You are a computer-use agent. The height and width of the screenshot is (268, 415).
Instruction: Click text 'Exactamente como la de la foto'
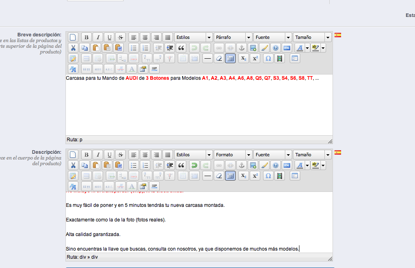click(x=100, y=220)
